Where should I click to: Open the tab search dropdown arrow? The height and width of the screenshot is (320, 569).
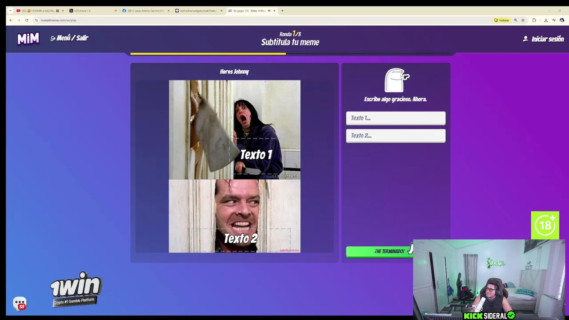click(10, 11)
